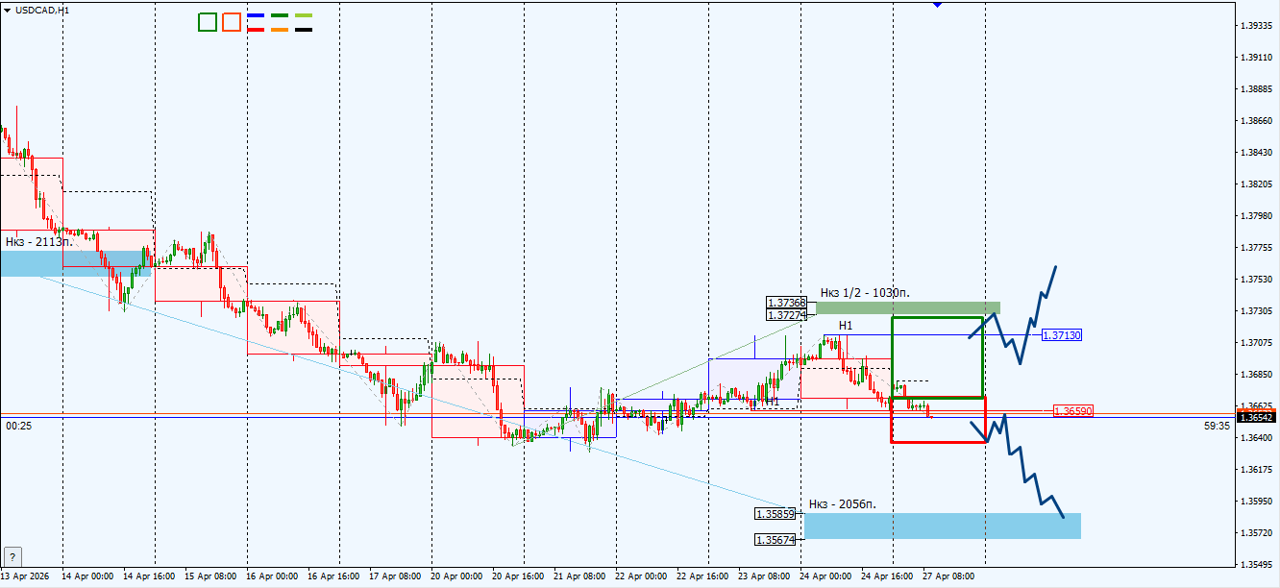Click the '27 Apr 08:00' time axis label
The height and width of the screenshot is (588, 1280).
coord(950,576)
